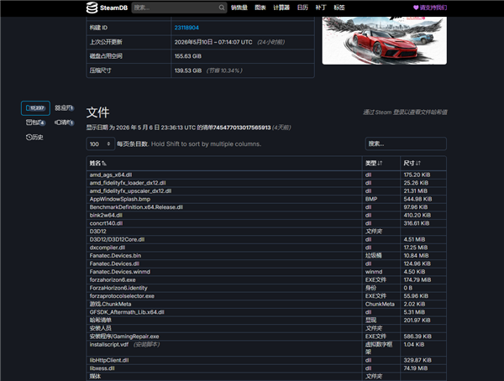Image resolution: width=504 pixels, height=381 pixels.
Task: Select BenchmarkDefinition.x64.Release.dll file name
Action: point(136,207)
